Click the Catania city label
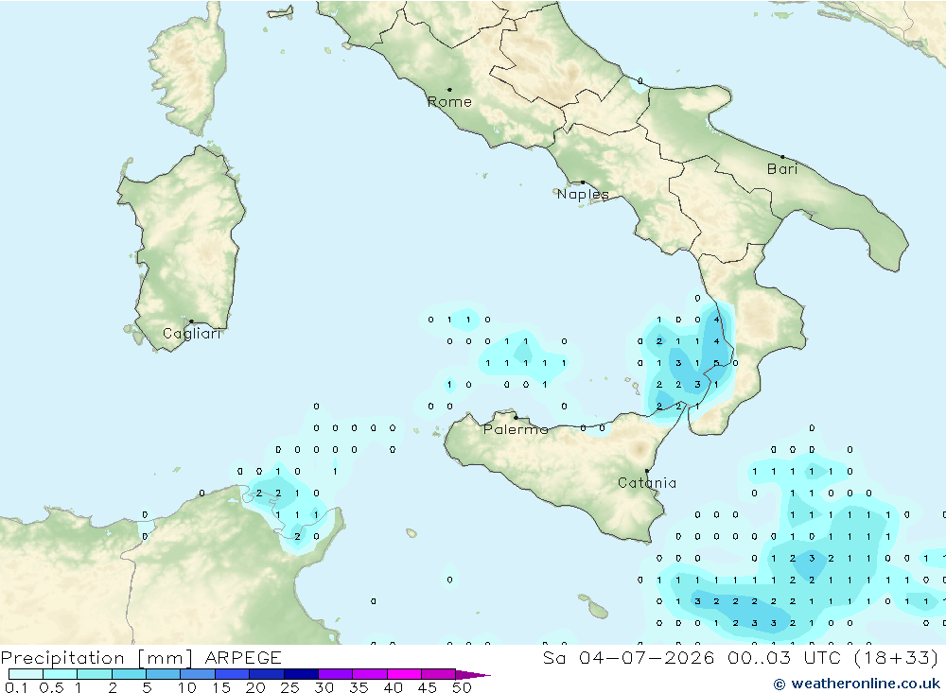946x693 pixels. coord(647,482)
